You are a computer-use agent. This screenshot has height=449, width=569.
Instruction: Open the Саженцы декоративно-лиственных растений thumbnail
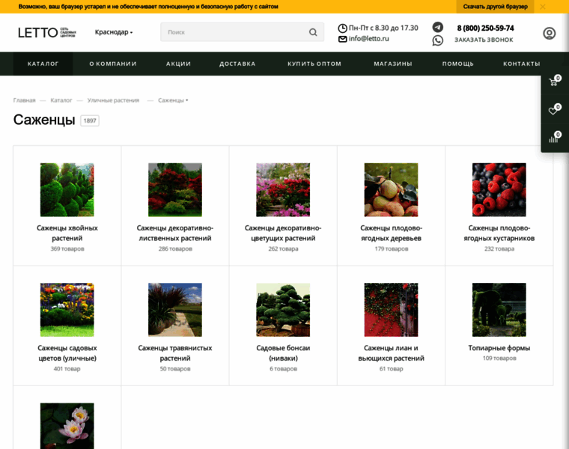175,189
